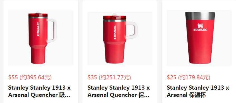The height and width of the screenshot is (103, 236).
Task: Click the Stanley bear logo on the tumbler
Action: (200, 27)
